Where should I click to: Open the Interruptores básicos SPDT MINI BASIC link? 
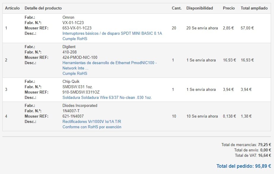[x=112, y=34]
